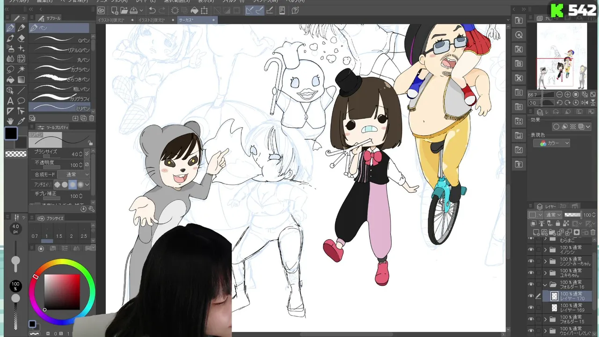Click the Undo arrow in the command bar
This screenshot has width=599, height=337.
pyautogui.click(x=152, y=10)
